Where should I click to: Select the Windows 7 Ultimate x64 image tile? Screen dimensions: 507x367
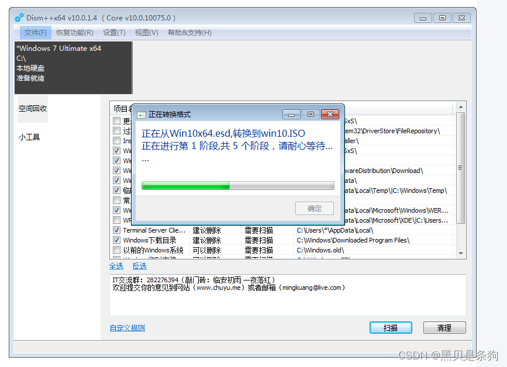click(74, 68)
